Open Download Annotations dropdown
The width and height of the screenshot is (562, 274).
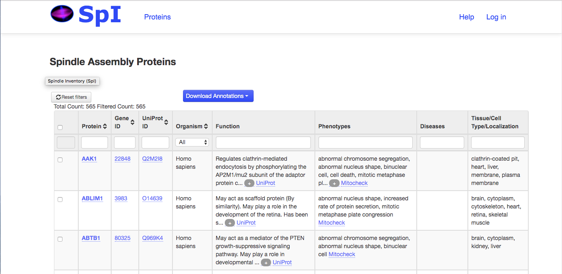[218, 96]
